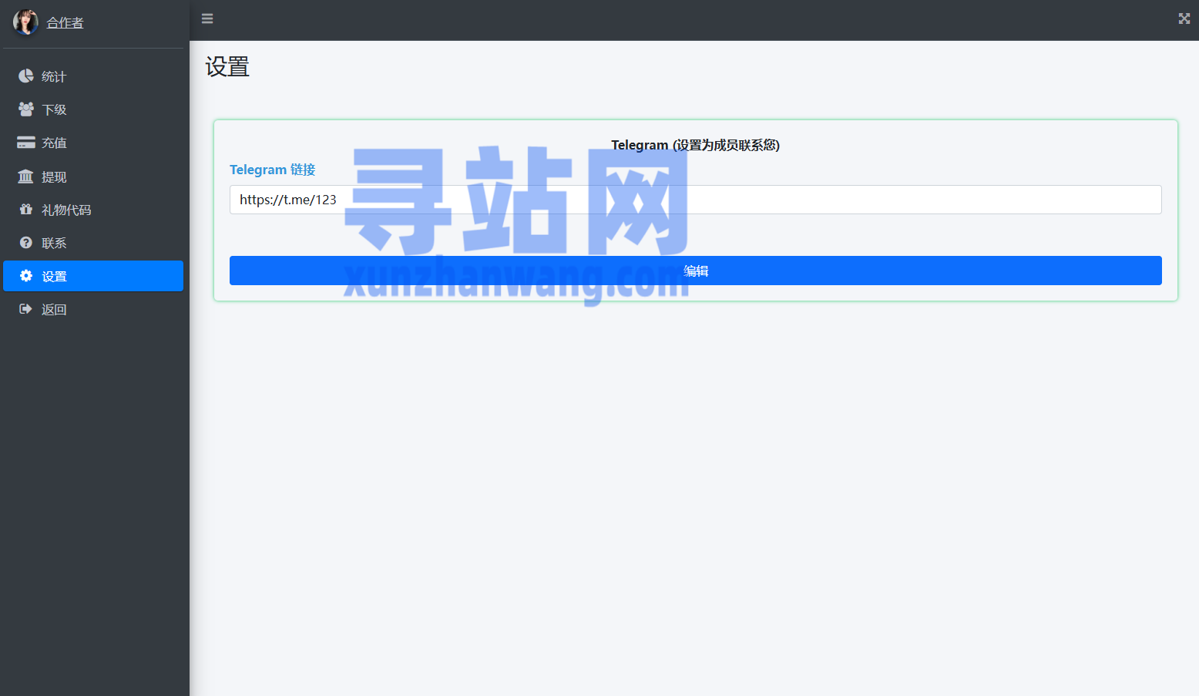Viewport: 1199px width, 696px height.
Task: Click the gift box icon beside 礼物代码
Action: click(25, 210)
